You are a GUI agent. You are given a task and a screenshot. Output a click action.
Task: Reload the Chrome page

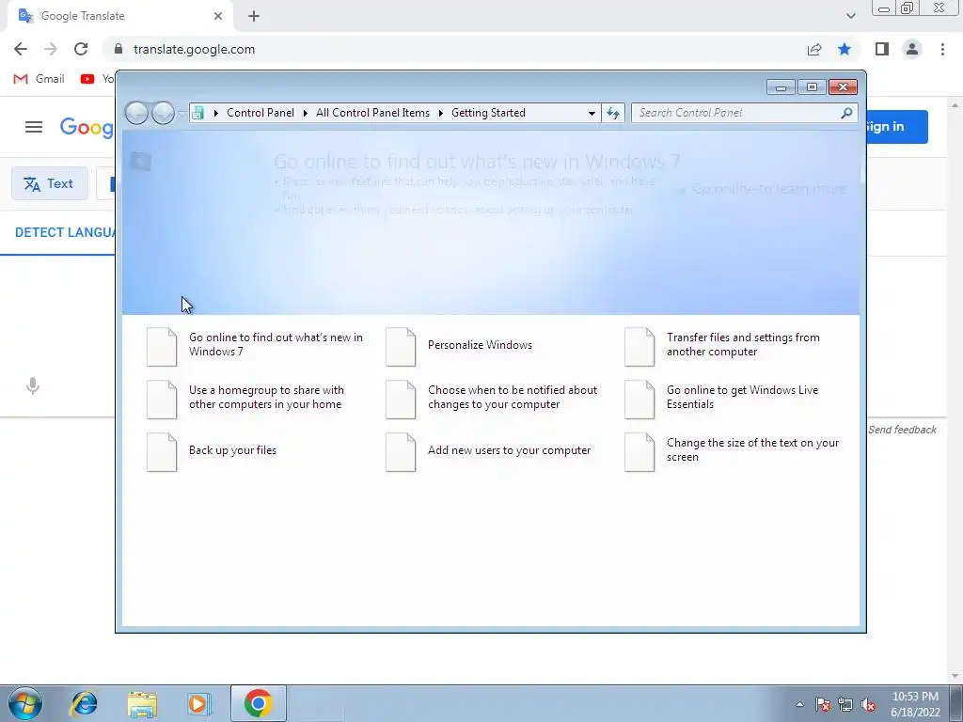tap(81, 49)
